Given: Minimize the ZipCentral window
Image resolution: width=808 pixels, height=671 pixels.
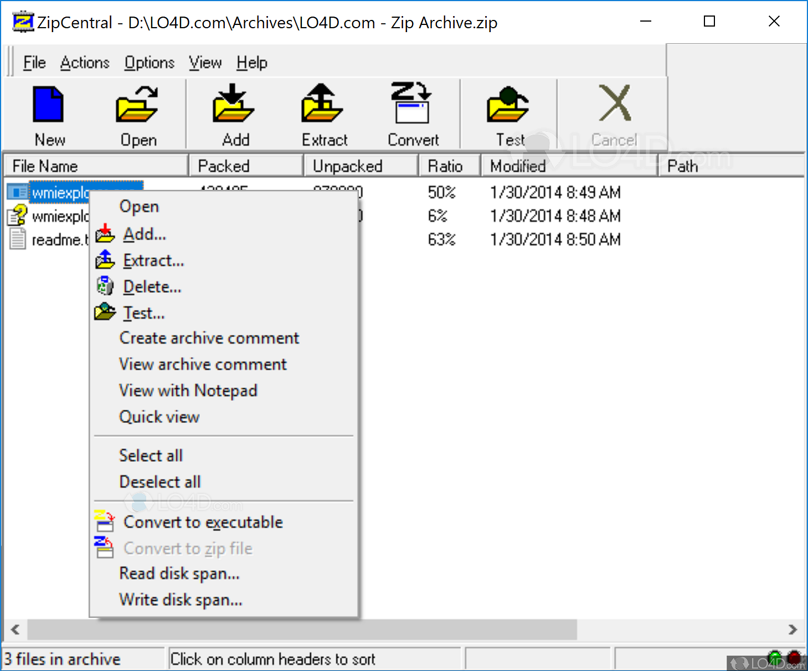Looking at the screenshot, I should [x=645, y=22].
